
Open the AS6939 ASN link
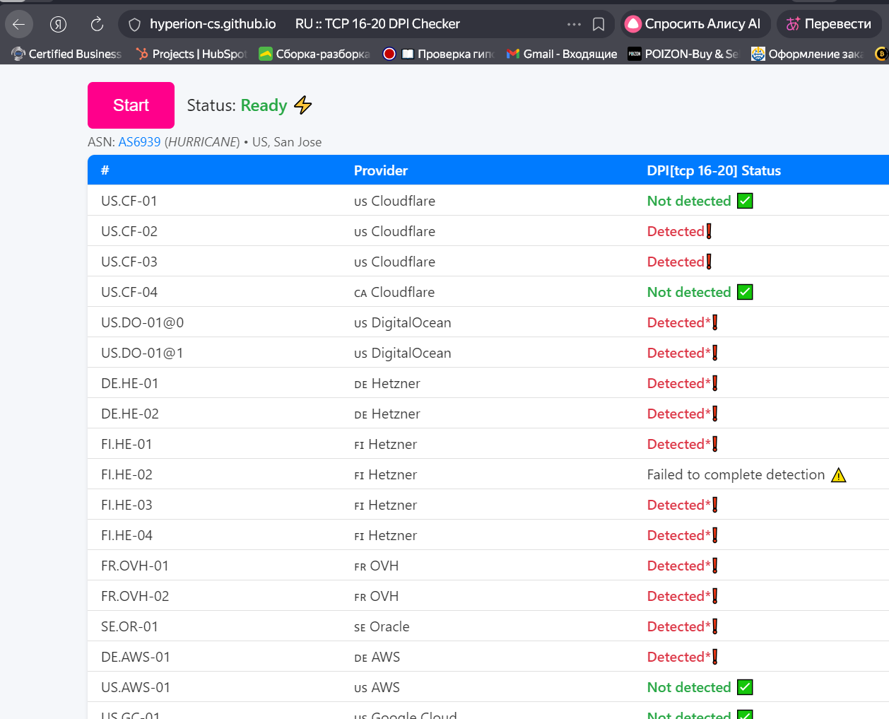139,142
